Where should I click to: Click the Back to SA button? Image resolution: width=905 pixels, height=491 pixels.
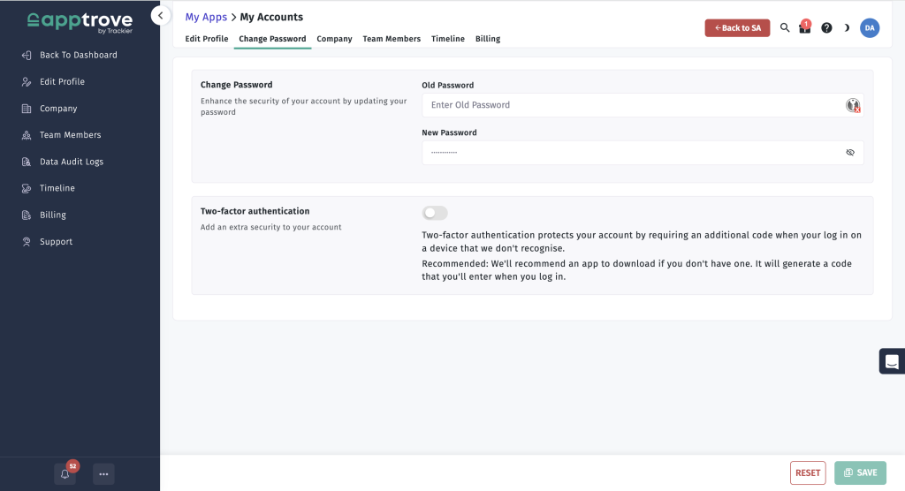pyautogui.click(x=737, y=27)
